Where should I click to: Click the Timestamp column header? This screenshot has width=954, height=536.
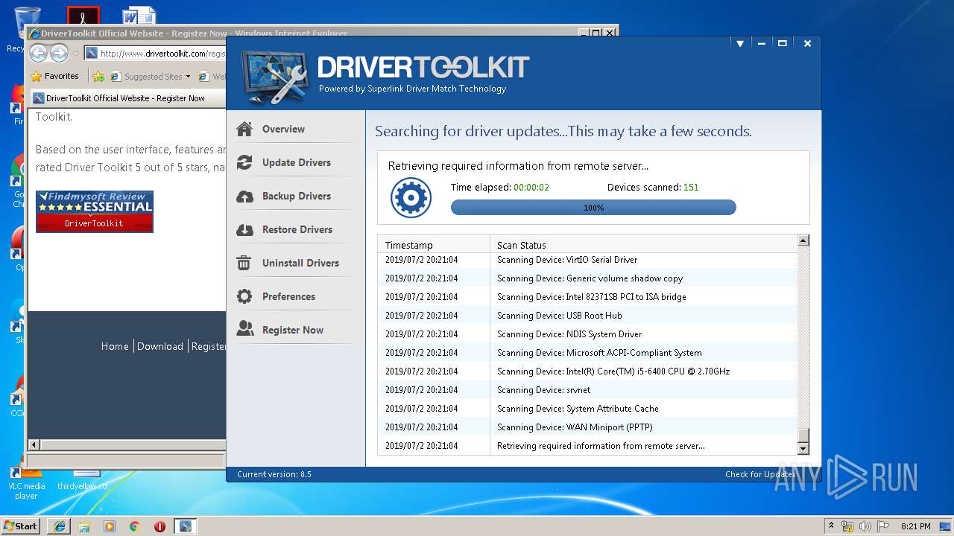click(x=433, y=245)
